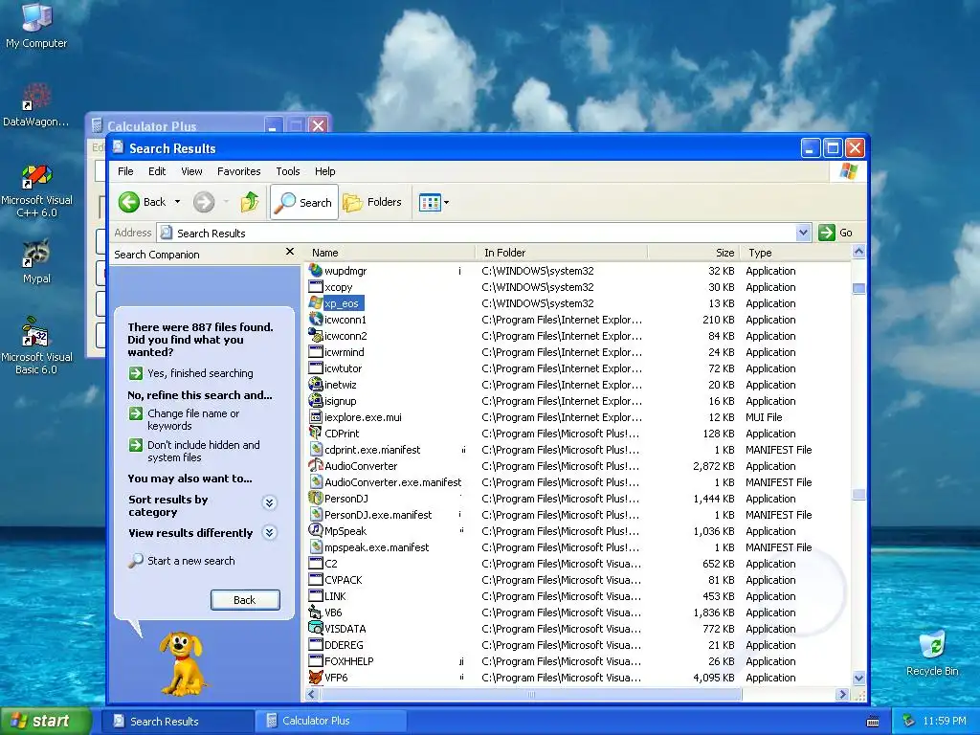This screenshot has height=735, width=980.
Task: Click the green Back arrow icon
Action: click(x=129, y=202)
